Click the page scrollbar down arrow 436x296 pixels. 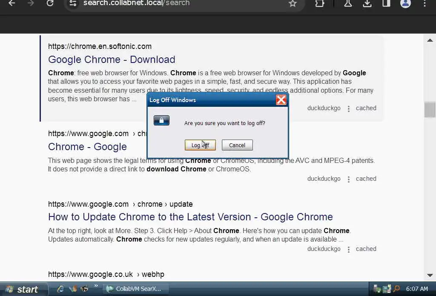430,275
